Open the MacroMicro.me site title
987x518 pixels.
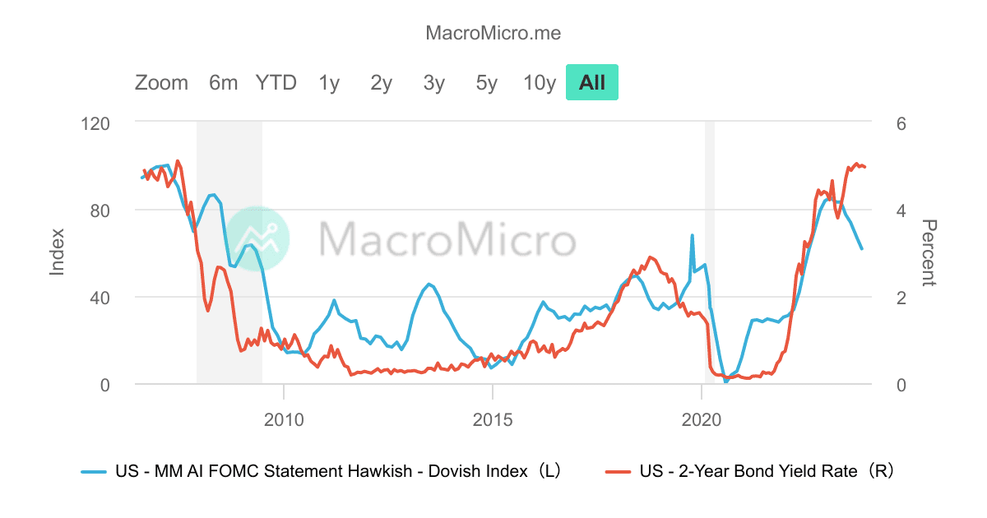(x=493, y=33)
